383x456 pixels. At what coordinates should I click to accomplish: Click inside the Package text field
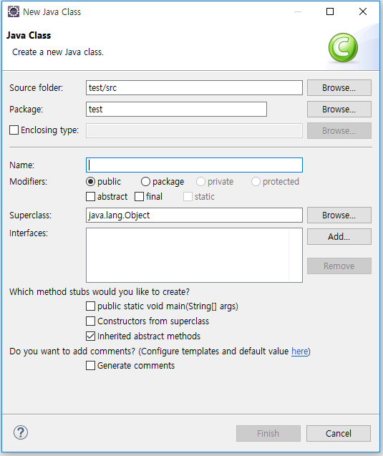(x=176, y=109)
